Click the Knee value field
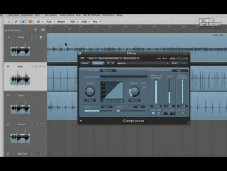Screen dimensions: 227x171 (139, 107)
